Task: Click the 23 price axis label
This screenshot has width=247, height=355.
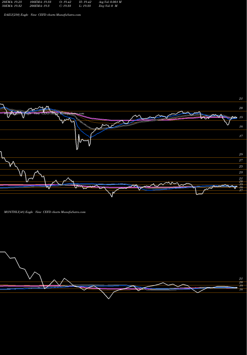Action: click(241, 172)
